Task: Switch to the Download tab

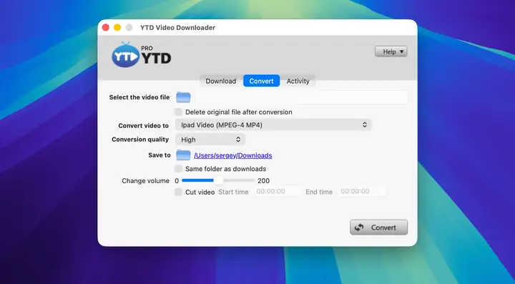Action: [x=221, y=81]
